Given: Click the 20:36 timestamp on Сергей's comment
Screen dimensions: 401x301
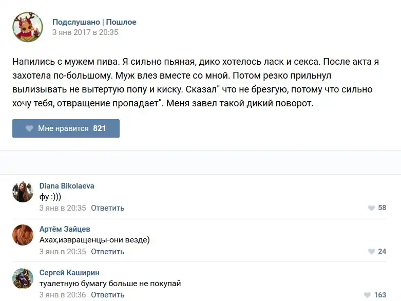Looking at the screenshot, I should coord(63,295).
